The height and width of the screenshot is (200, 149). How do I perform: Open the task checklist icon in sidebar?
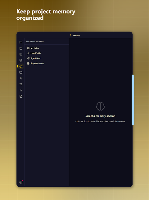tap(21, 84)
